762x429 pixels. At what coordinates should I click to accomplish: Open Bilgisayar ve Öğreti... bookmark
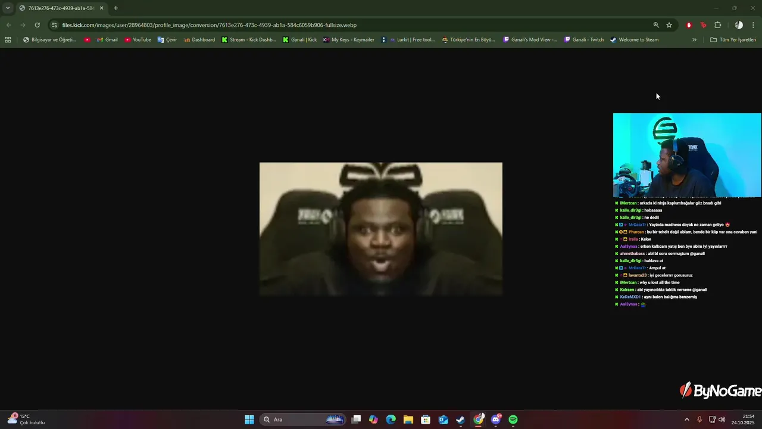click(x=49, y=40)
